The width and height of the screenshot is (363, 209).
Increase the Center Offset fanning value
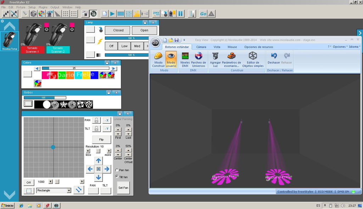tap(128, 151)
